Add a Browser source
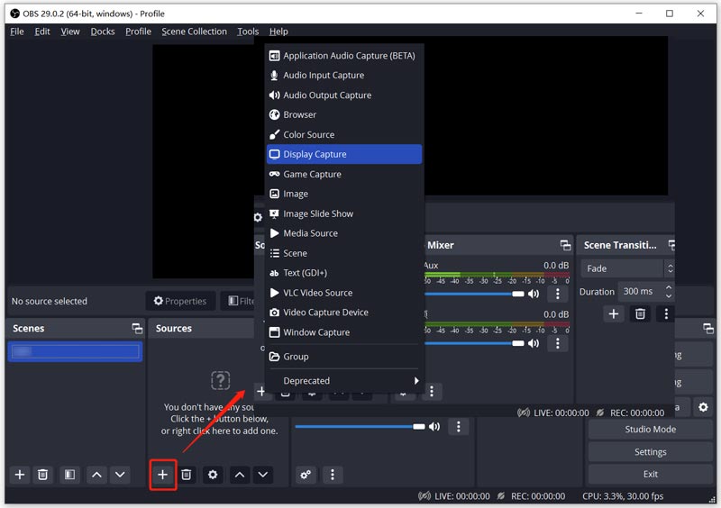This screenshot has width=721, height=508. point(344,115)
